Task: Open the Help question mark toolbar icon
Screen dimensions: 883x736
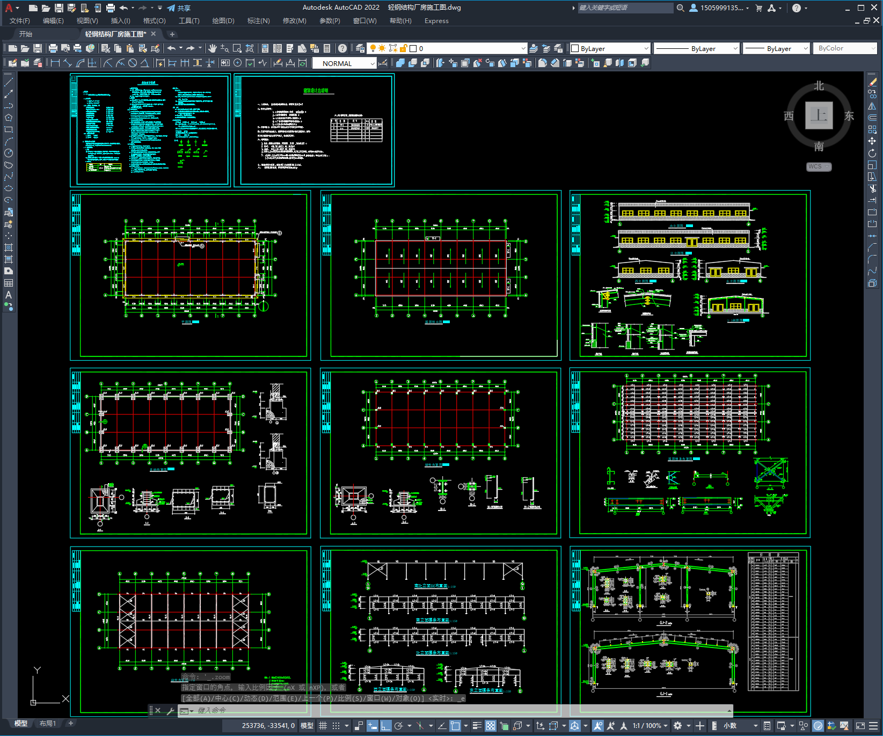Action: 342,48
